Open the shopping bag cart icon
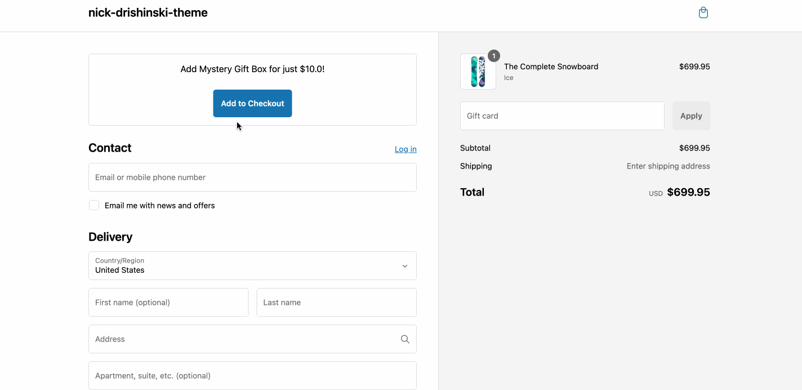 [x=703, y=12]
